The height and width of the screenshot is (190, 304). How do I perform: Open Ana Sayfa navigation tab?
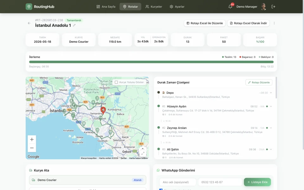pos(106,7)
